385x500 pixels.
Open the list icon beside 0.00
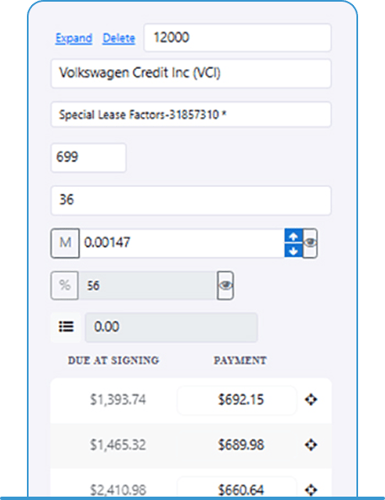tap(66, 327)
